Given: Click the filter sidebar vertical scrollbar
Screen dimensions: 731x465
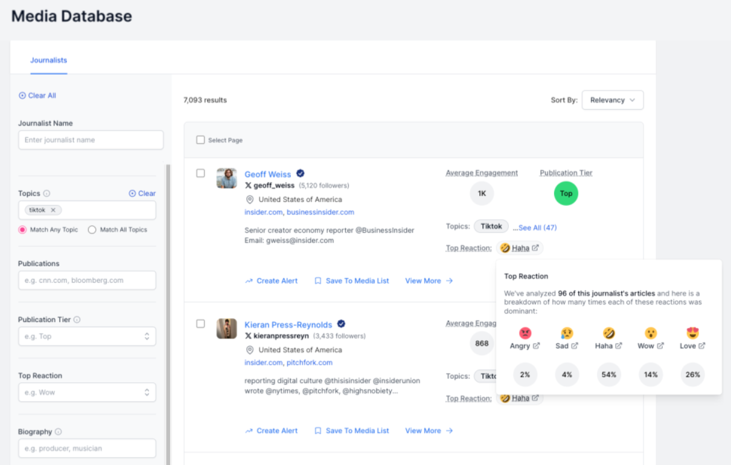Looking at the screenshot, I should pos(168,314).
